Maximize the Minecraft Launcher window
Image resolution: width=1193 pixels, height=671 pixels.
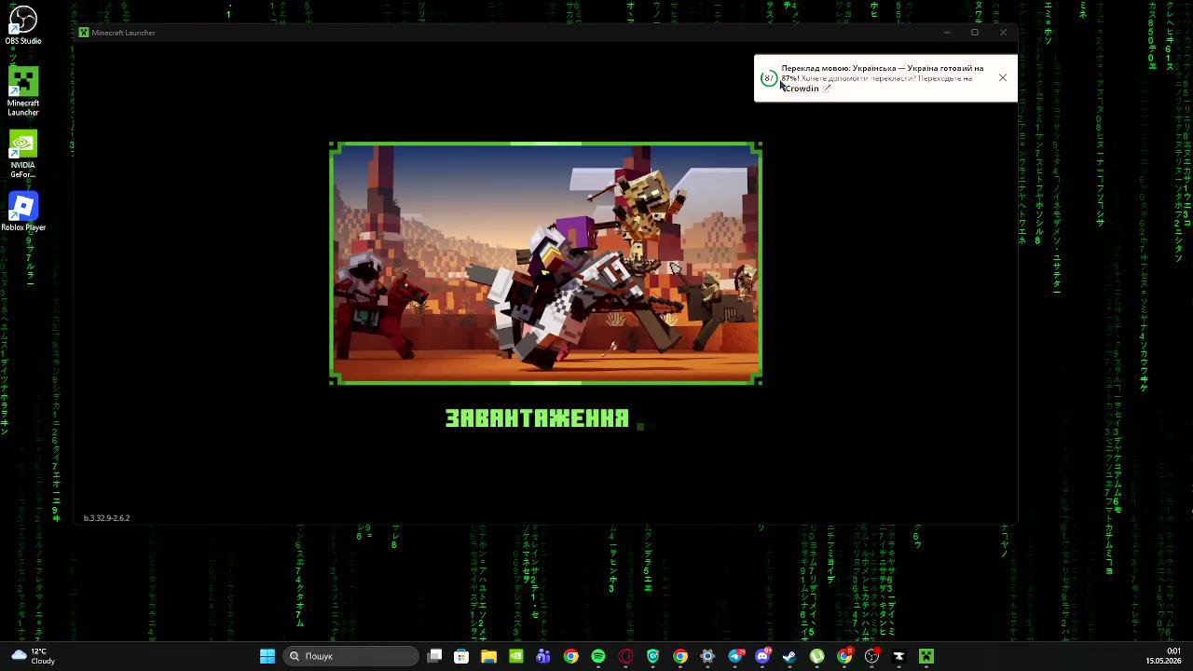[975, 33]
